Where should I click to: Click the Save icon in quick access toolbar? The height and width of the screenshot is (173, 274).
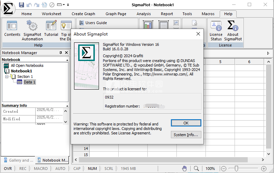pyautogui.click(x=21, y=5)
